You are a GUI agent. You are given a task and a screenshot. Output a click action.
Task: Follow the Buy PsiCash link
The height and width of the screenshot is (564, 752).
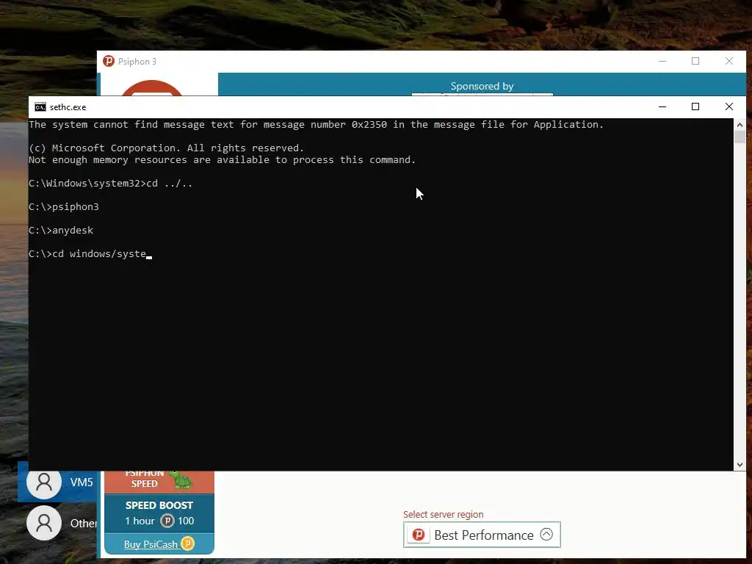(151, 544)
